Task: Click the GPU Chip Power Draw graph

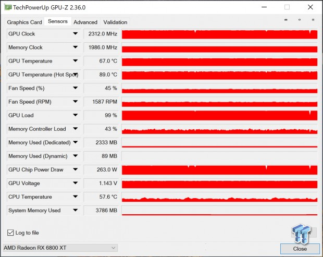Action: coord(220,170)
